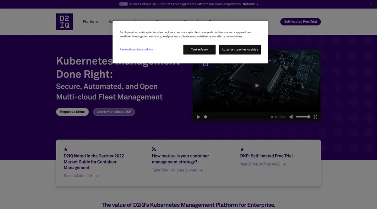Adjust the video volume slider
Screen dimensions: 377x209
point(303,117)
